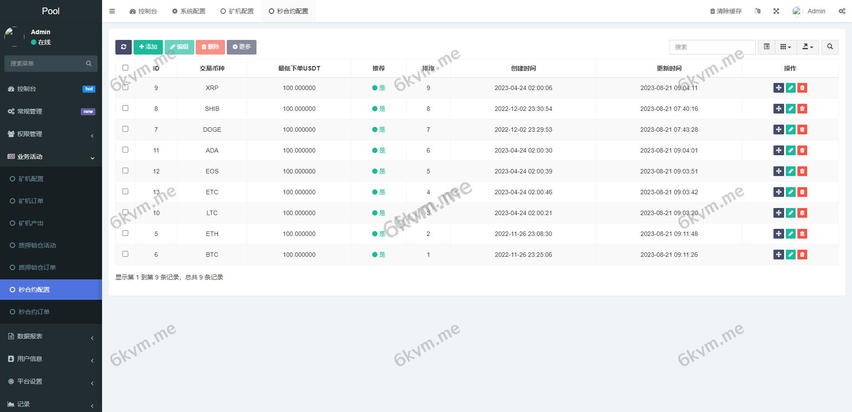Check the select-all header checkbox
852x412 pixels.
(x=125, y=68)
